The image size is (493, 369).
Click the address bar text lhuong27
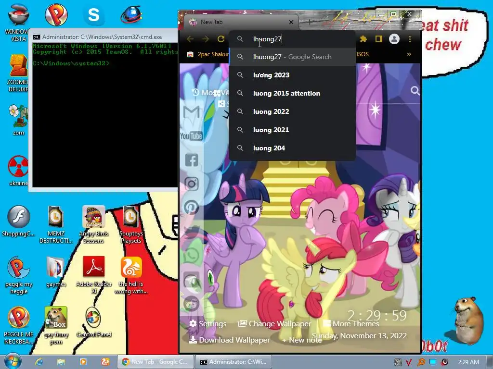[267, 39]
